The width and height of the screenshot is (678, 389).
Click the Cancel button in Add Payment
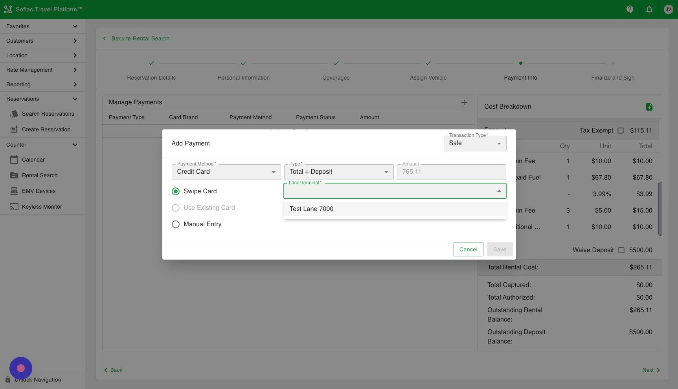point(468,249)
